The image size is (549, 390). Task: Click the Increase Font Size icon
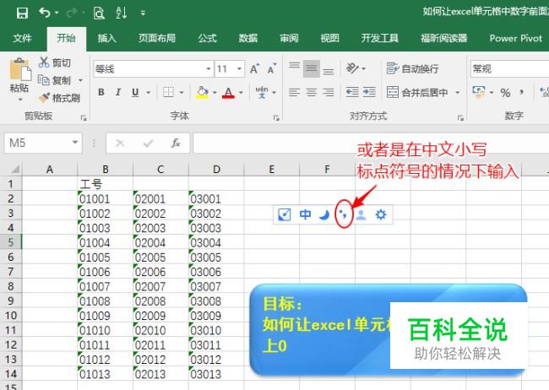(x=254, y=68)
